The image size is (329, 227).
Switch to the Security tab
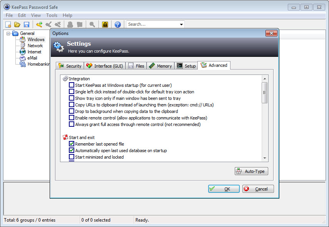point(70,66)
